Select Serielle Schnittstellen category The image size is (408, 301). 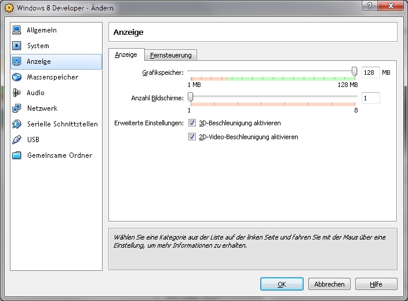[x=56, y=124]
